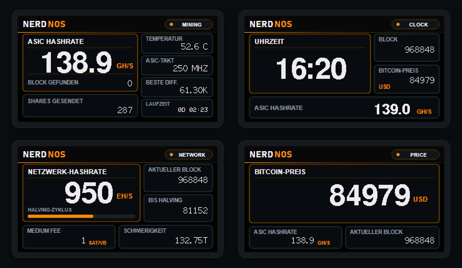This screenshot has width=462, height=268.
Task: Click the BLOCK 968848 tile on clock screen
Action: click(x=407, y=48)
